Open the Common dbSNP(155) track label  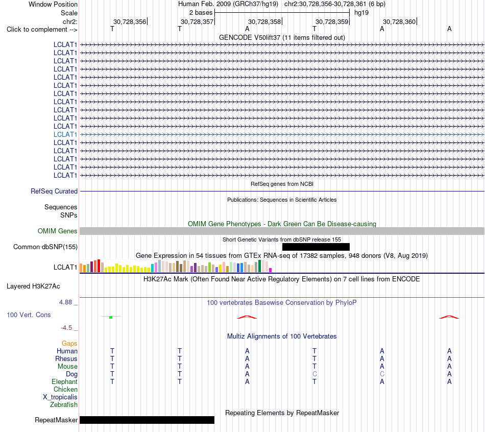point(45,247)
